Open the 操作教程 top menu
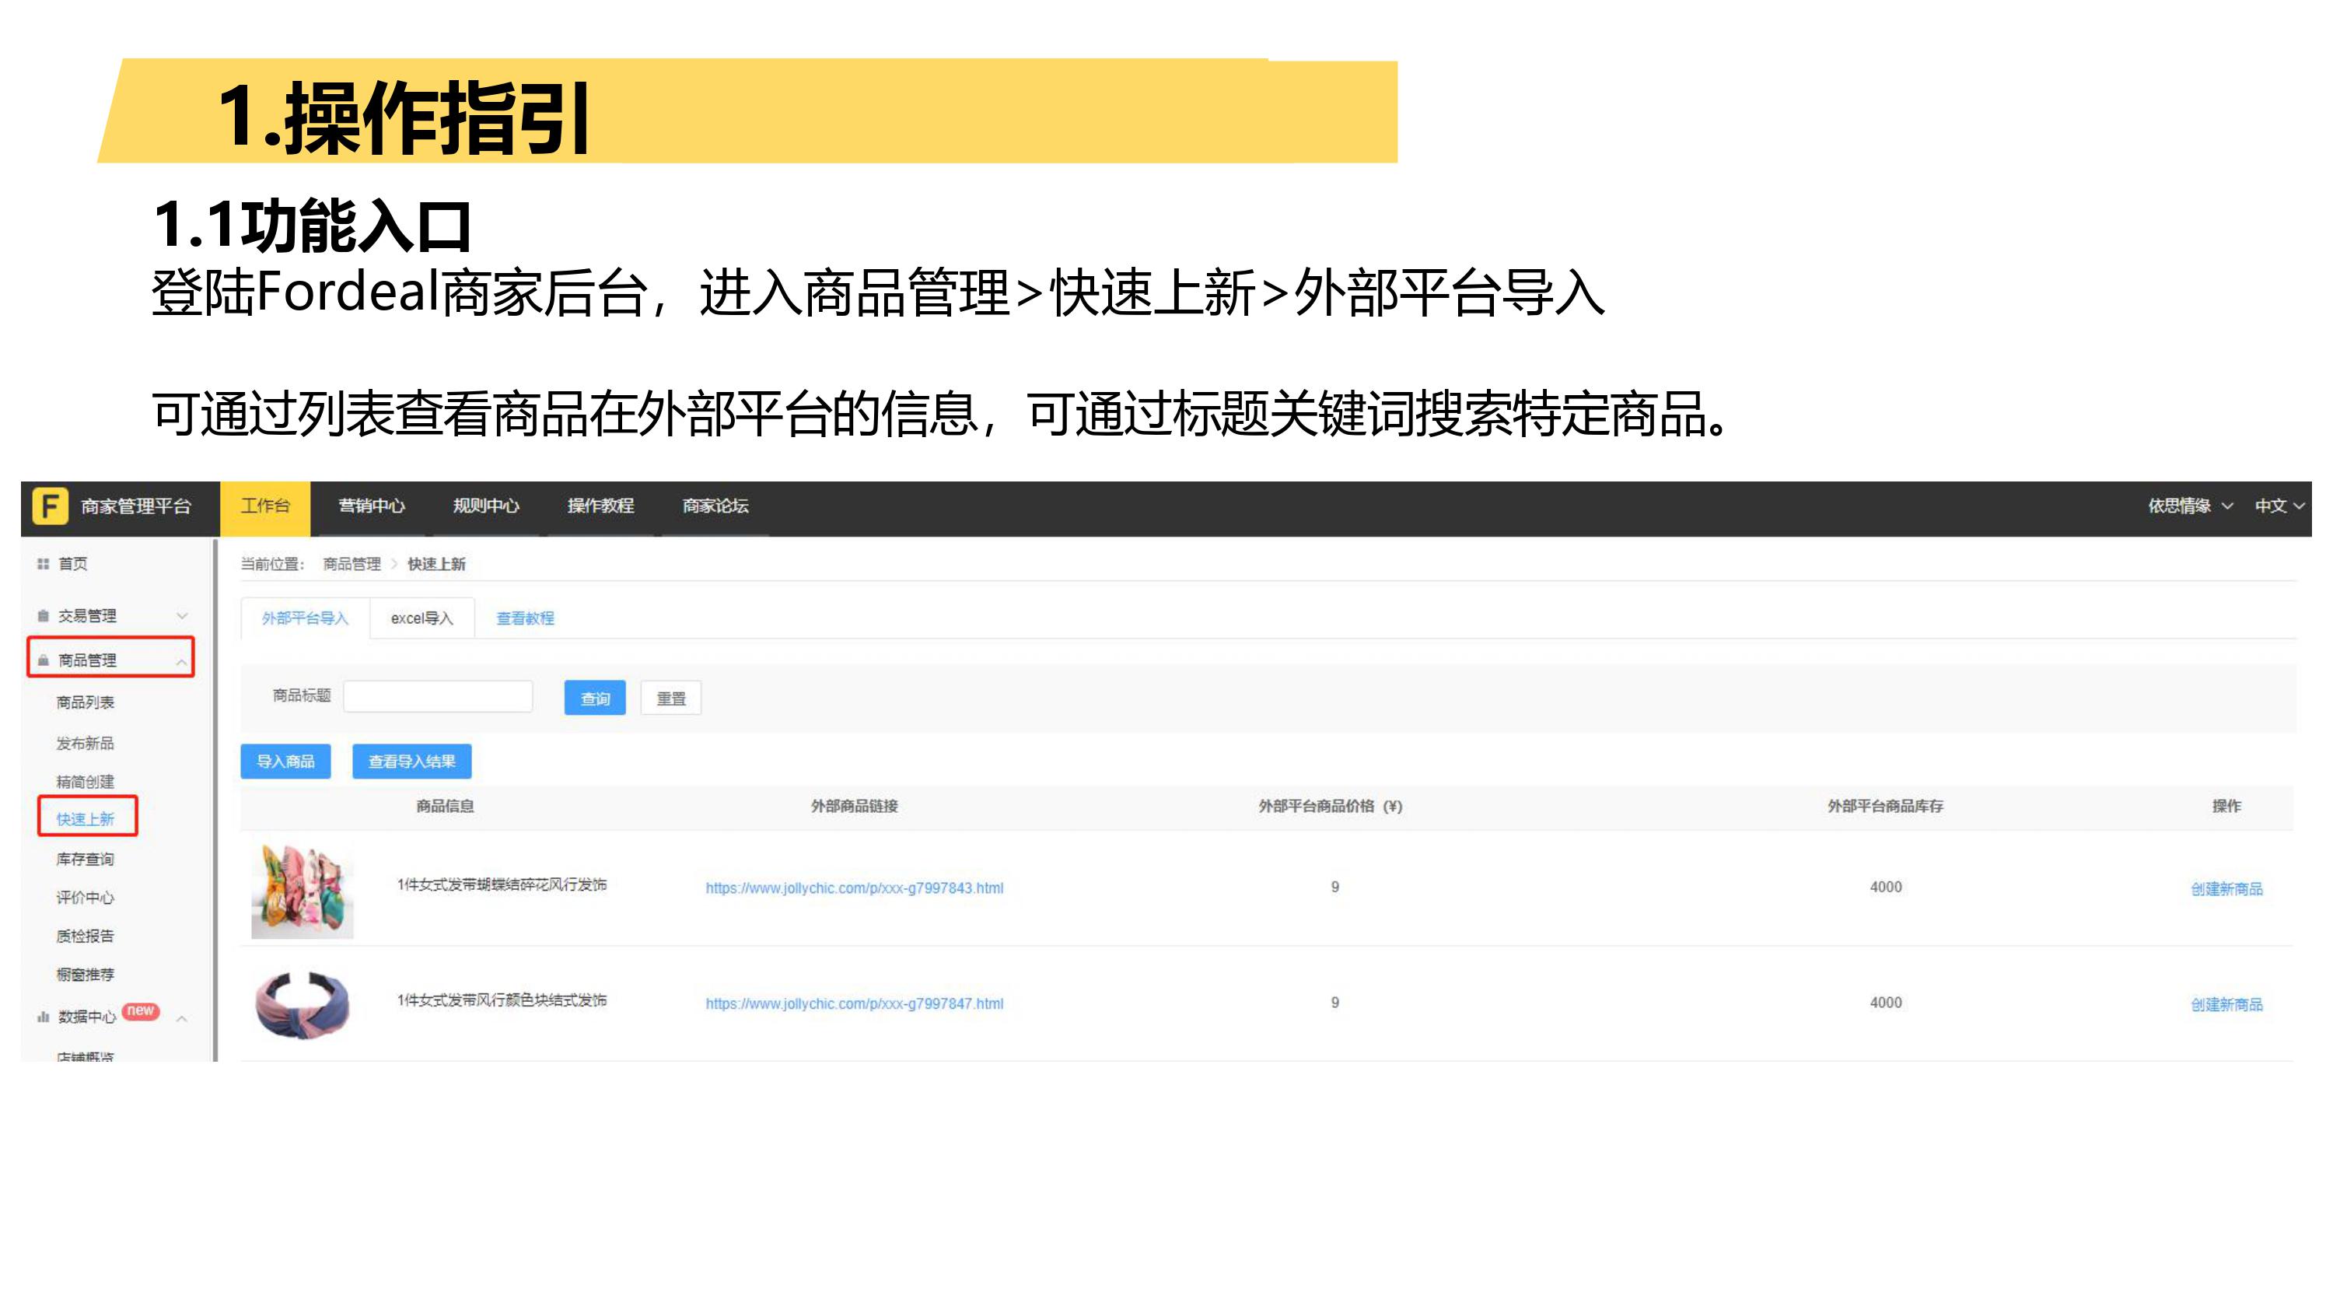Image resolution: width=2333 pixels, height=1313 pixels. [x=600, y=506]
